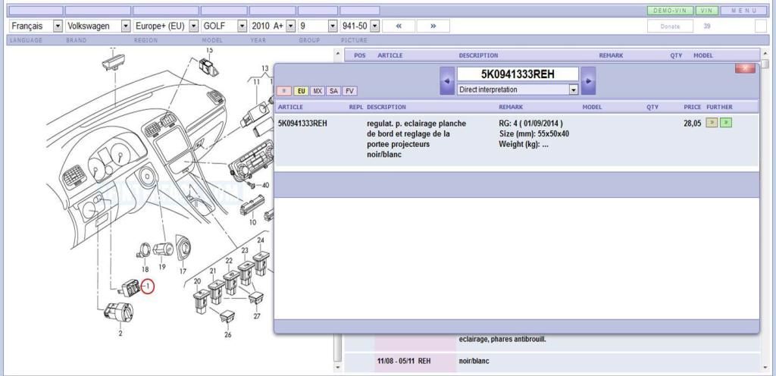
Task: Close the article details popup
Action: pyautogui.click(x=745, y=68)
